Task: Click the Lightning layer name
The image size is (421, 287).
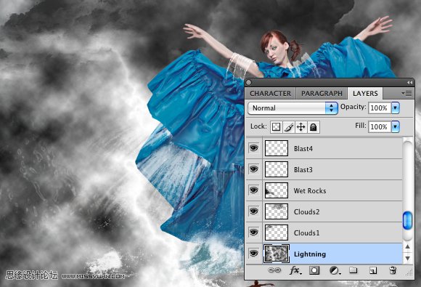Action: 310,254
